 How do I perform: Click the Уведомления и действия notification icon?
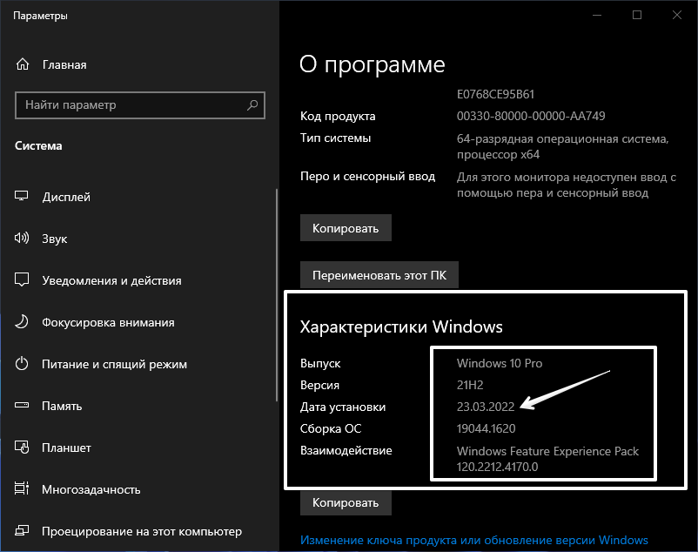click(x=23, y=280)
